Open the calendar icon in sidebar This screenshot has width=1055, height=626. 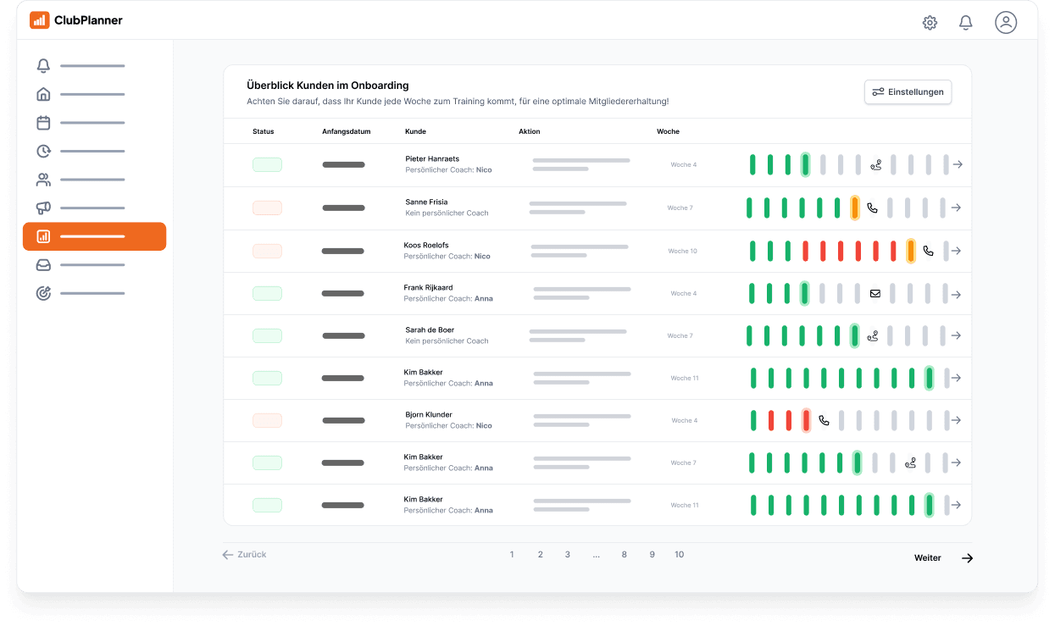tap(43, 123)
